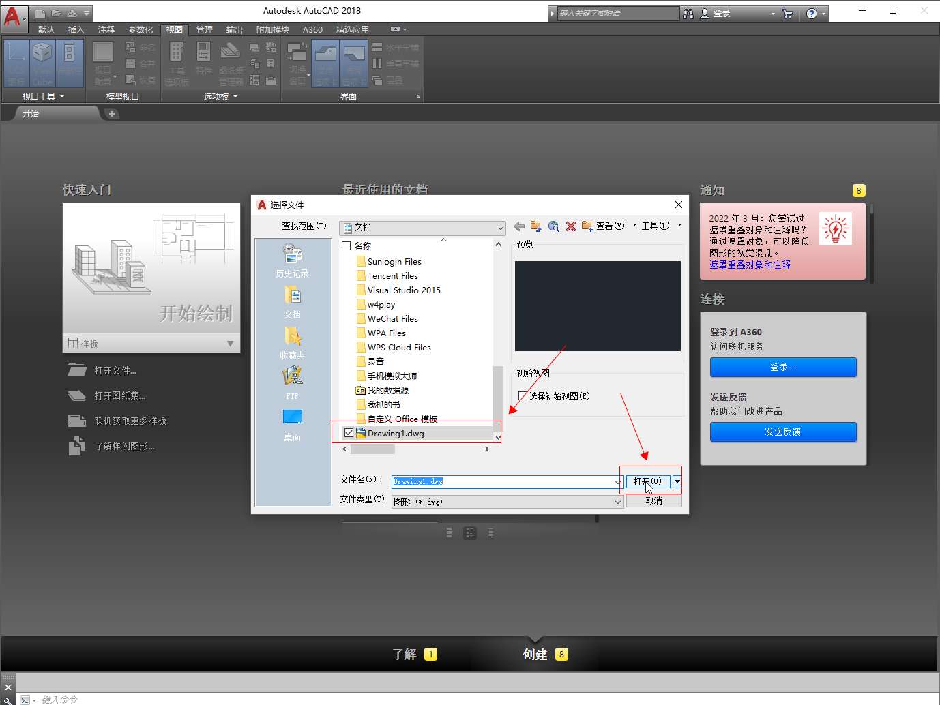Click the 文件名 filename input field
Viewport: 940px width, 705px height.
[505, 481]
